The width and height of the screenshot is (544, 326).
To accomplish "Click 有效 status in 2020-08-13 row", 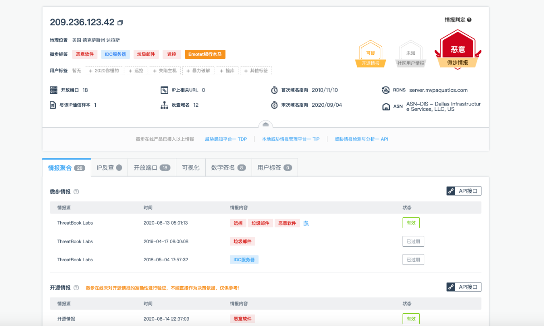I will [x=411, y=223].
